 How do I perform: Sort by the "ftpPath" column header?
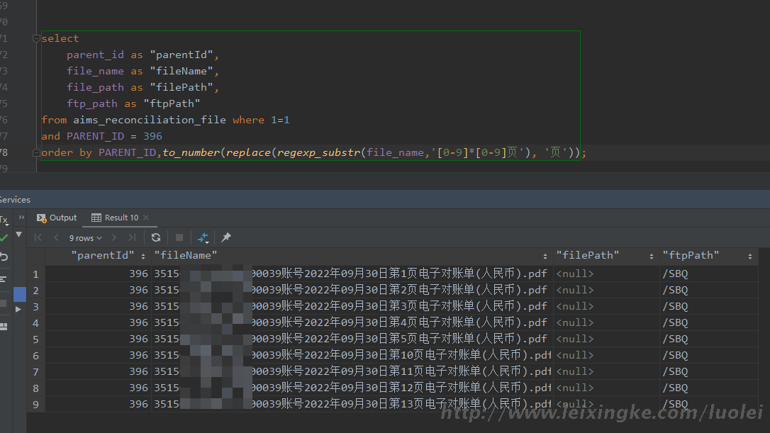pos(691,255)
